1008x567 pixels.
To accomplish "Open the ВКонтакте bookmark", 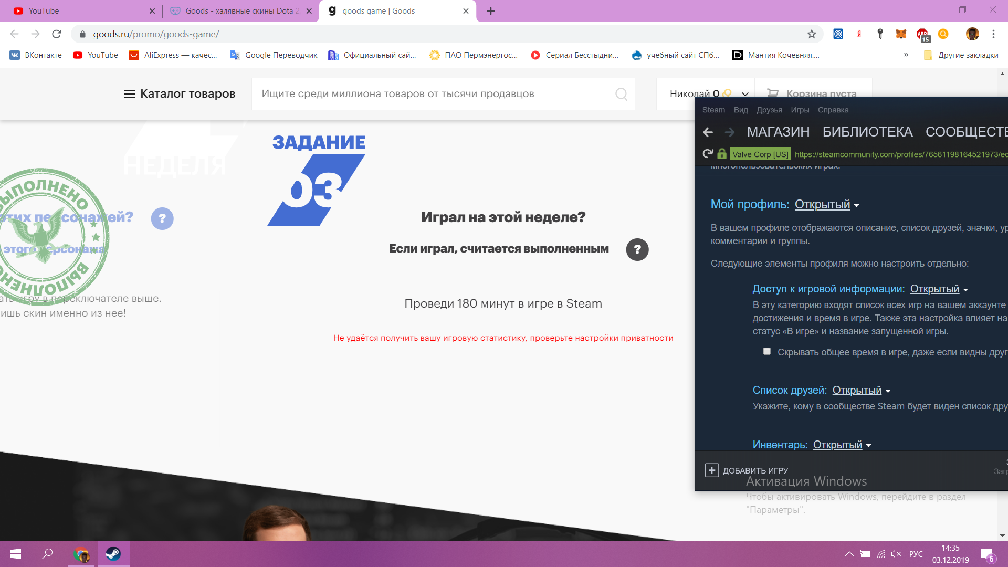I will pyautogui.click(x=36, y=55).
